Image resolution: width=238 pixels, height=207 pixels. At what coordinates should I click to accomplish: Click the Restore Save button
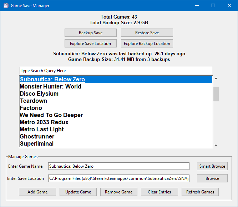click(147, 32)
